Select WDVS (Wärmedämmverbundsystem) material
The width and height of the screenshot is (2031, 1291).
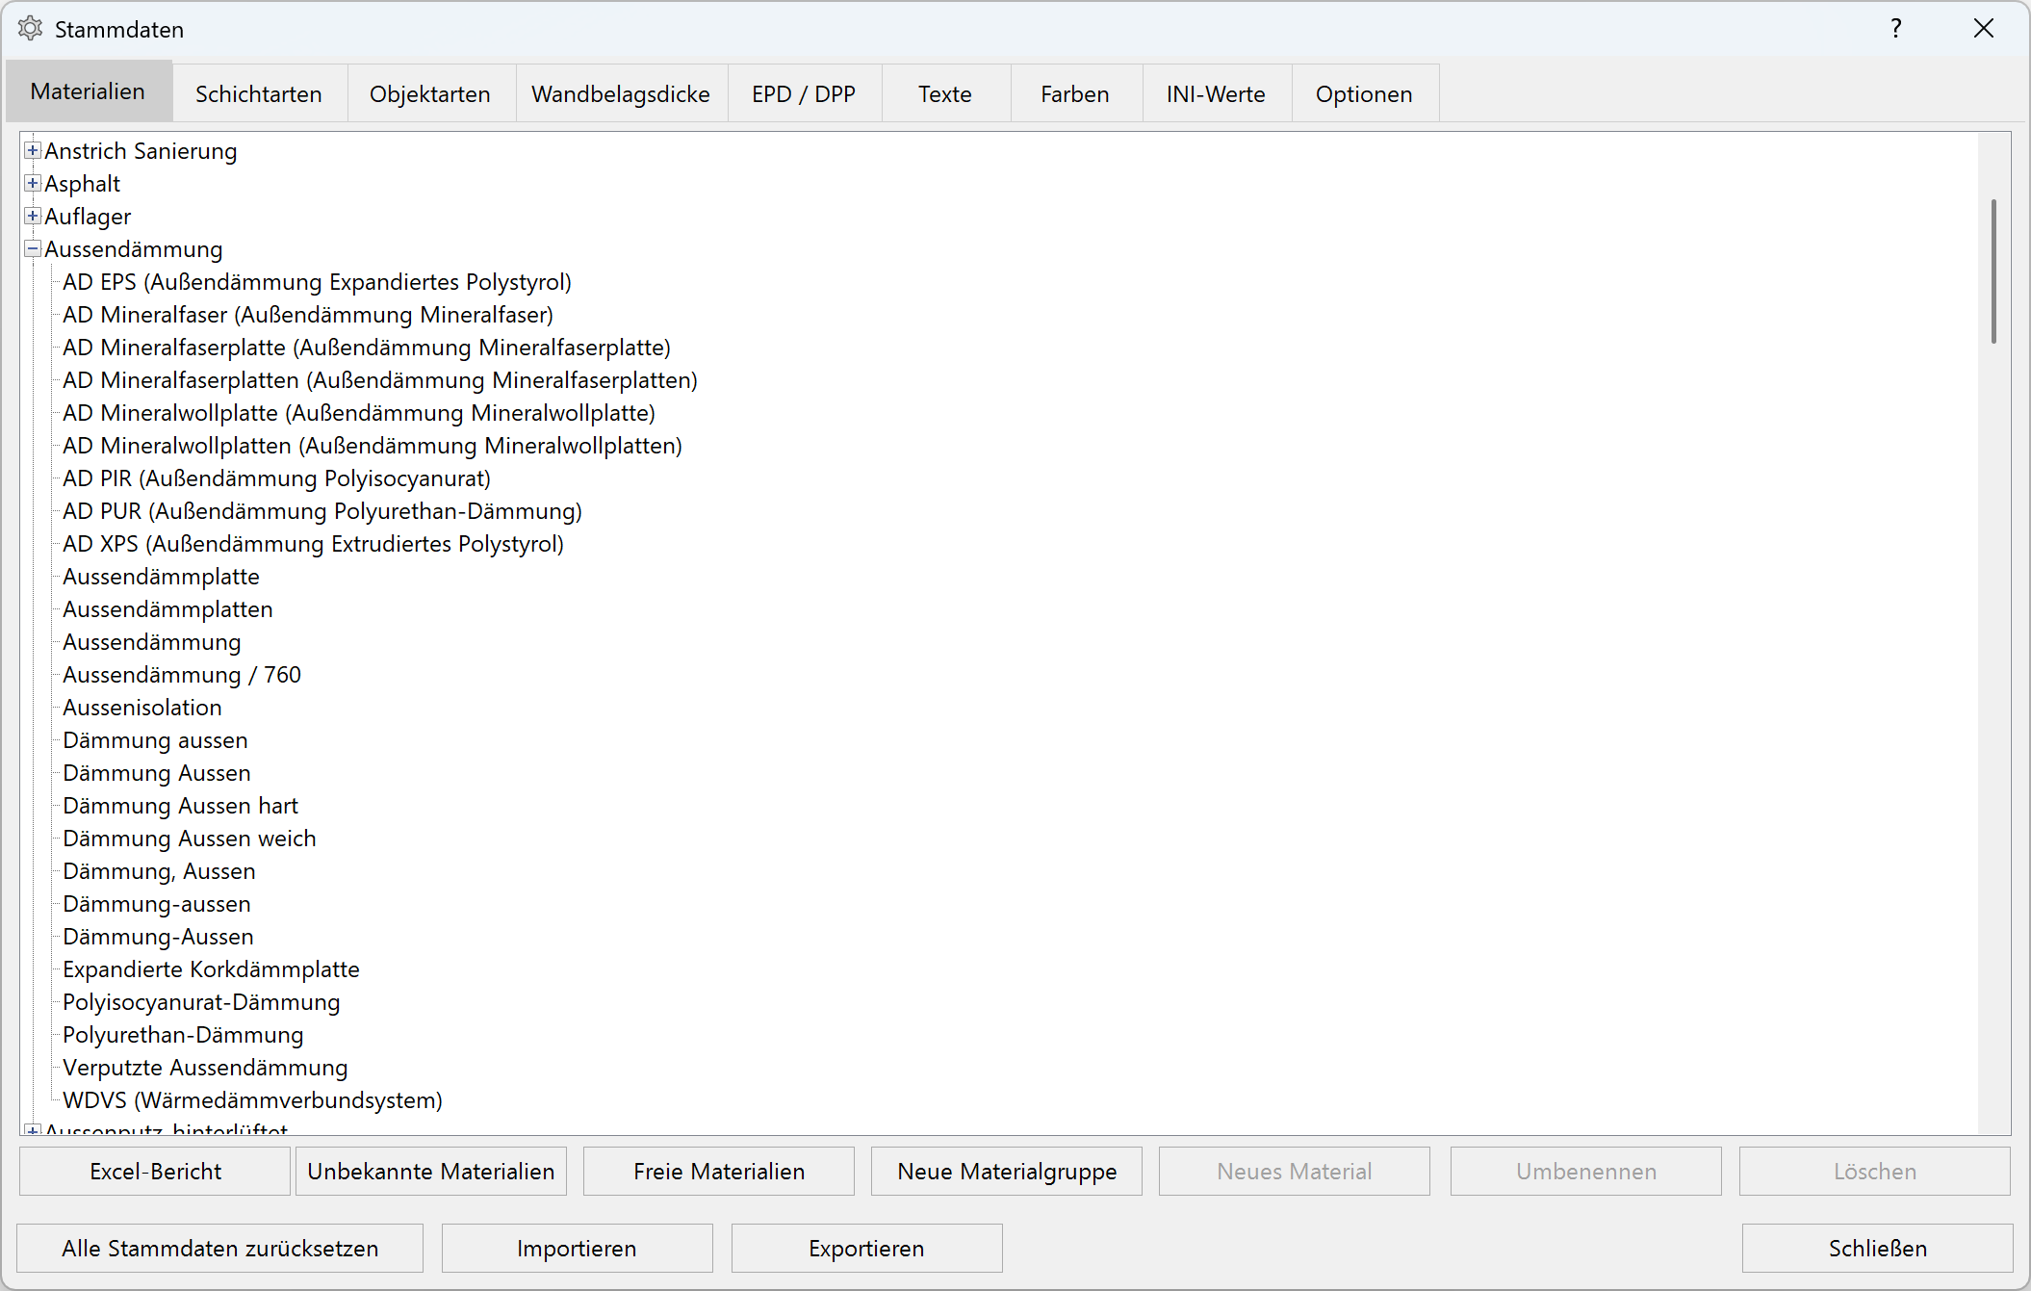[x=253, y=1100]
